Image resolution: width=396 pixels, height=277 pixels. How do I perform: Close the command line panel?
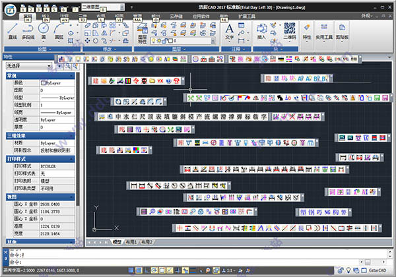(x=5, y=252)
